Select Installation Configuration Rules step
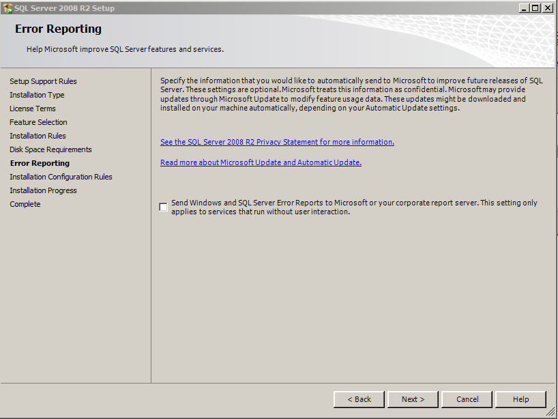 61,177
